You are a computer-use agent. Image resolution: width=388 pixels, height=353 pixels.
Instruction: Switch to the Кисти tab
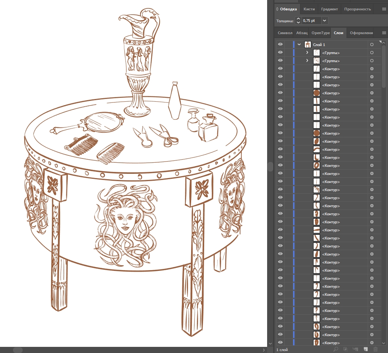pos(309,9)
